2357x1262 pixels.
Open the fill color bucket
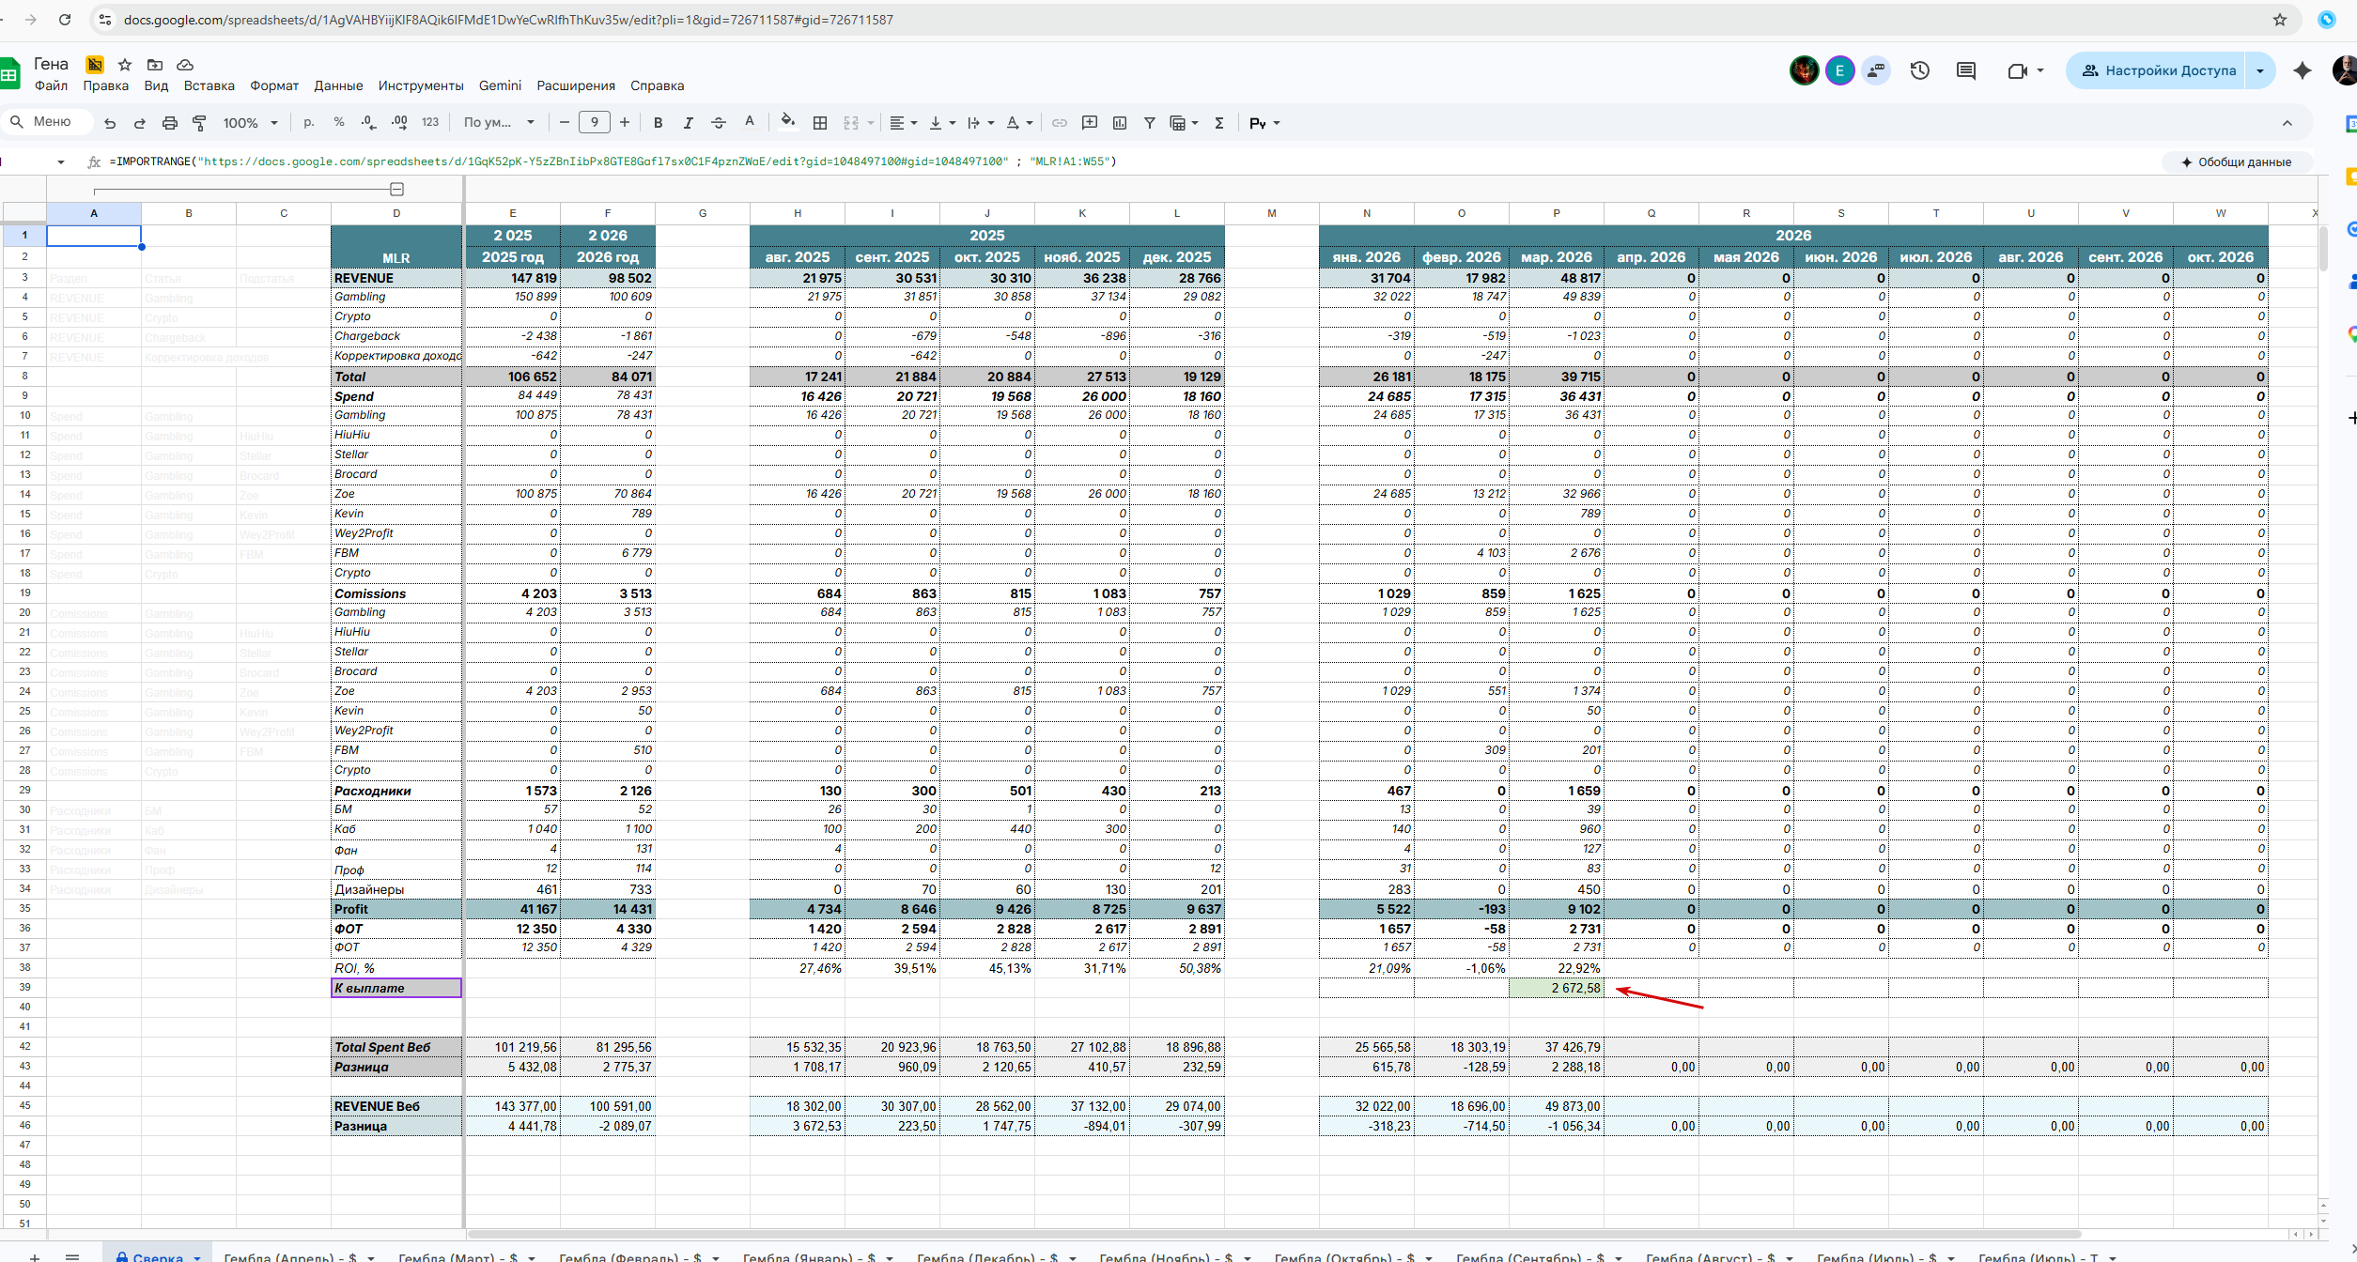coord(787,121)
